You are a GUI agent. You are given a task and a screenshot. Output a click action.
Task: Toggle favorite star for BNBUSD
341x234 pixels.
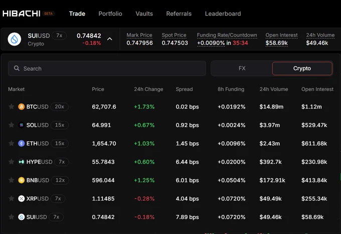click(x=12, y=180)
